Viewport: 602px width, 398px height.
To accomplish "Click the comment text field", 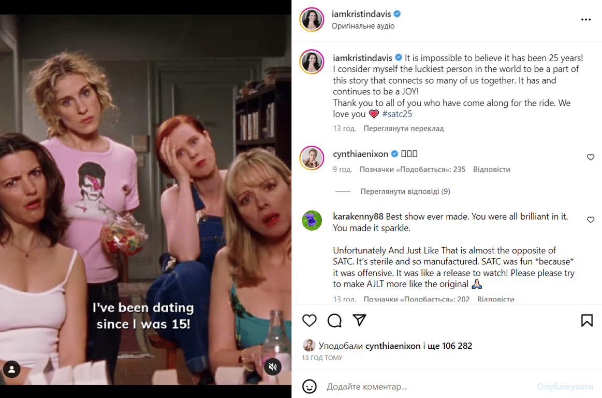I will point(428,387).
